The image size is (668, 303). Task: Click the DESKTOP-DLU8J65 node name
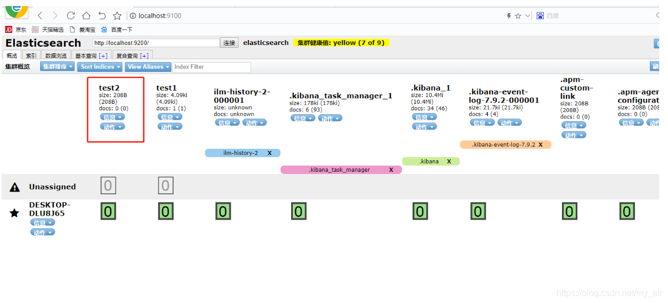point(49,209)
